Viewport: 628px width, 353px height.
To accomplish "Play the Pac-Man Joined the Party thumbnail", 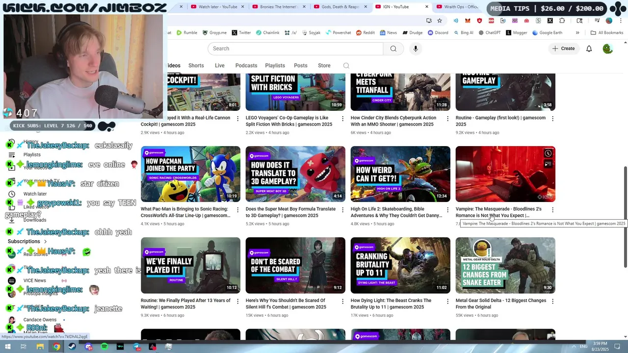I will [190, 174].
